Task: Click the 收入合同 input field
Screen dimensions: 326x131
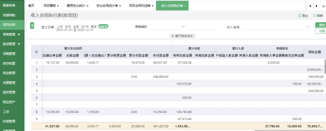Action: coord(273,27)
